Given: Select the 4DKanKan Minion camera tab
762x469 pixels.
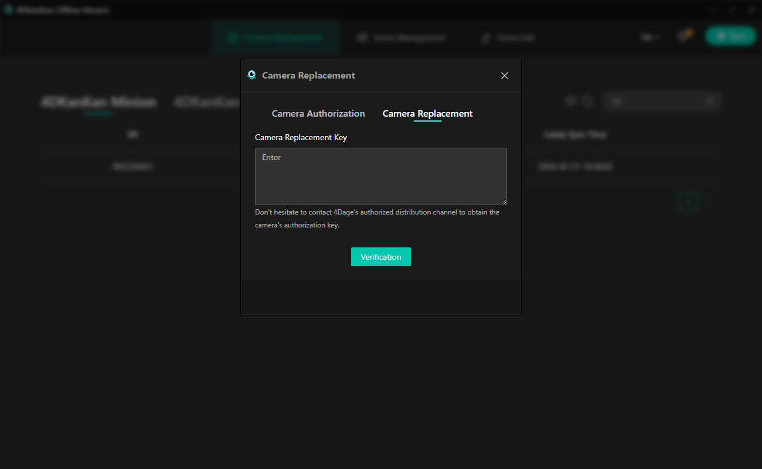Looking at the screenshot, I should point(98,102).
